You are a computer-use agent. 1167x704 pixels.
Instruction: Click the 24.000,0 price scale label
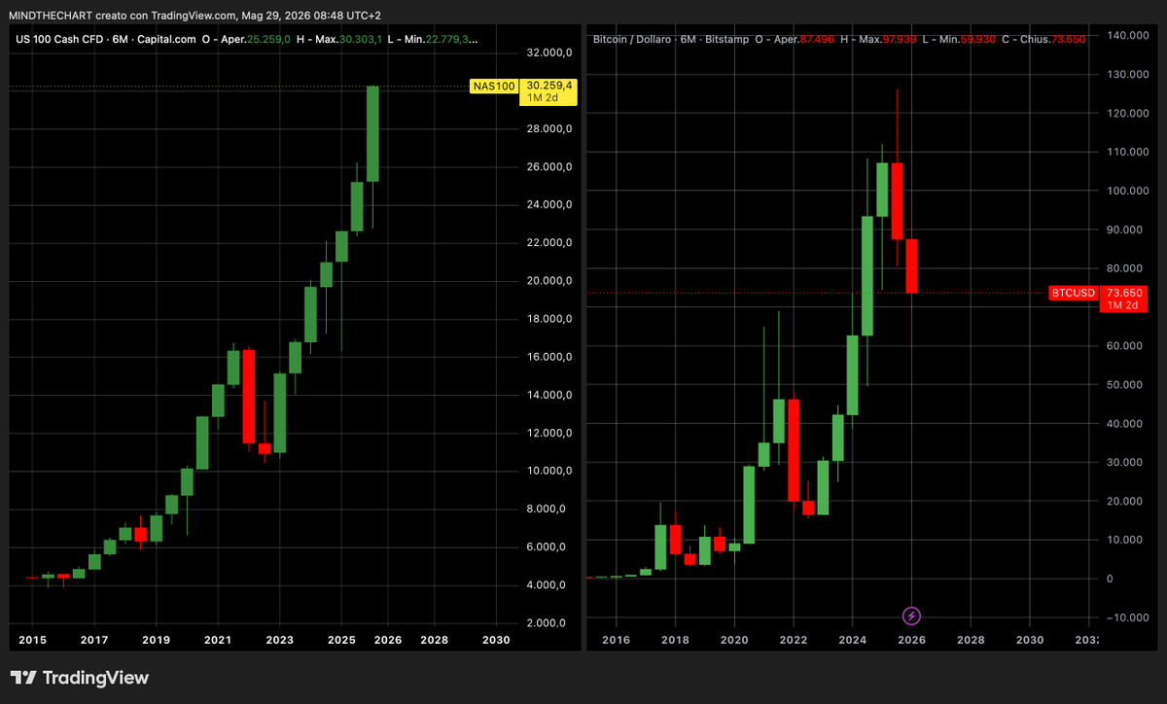click(x=548, y=204)
